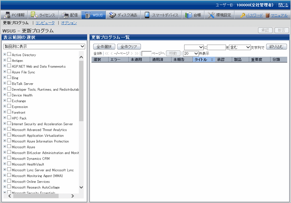Go to next page with > icon
The image size is (291, 203).
pos(132,54)
